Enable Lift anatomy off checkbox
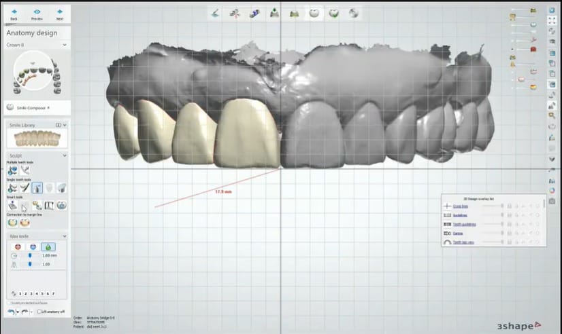 coord(39,311)
